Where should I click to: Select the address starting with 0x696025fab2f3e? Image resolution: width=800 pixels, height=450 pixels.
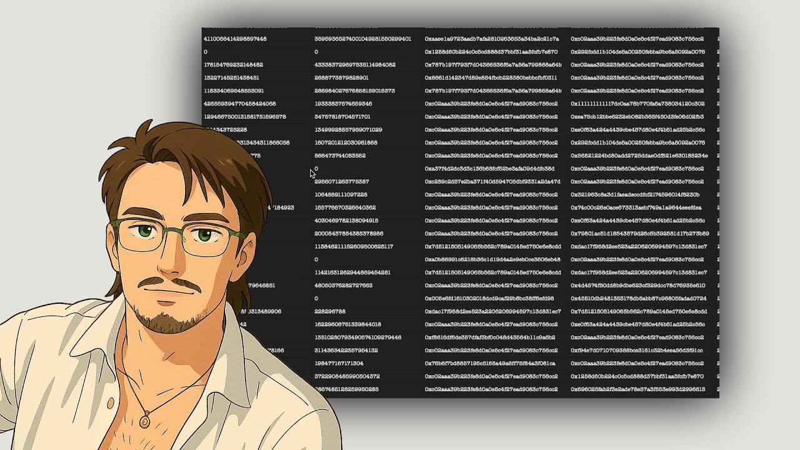coord(638,389)
